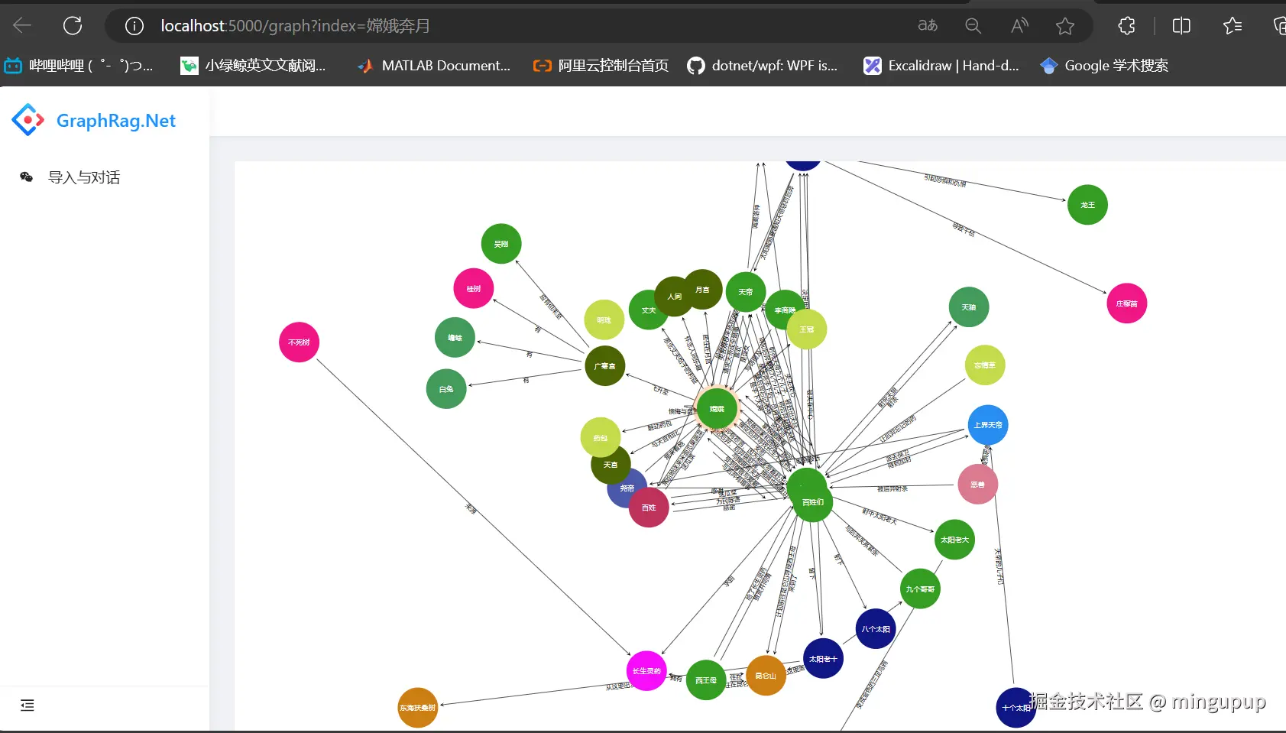Open split screen view icon
The height and width of the screenshot is (733, 1286).
click(x=1181, y=26)
